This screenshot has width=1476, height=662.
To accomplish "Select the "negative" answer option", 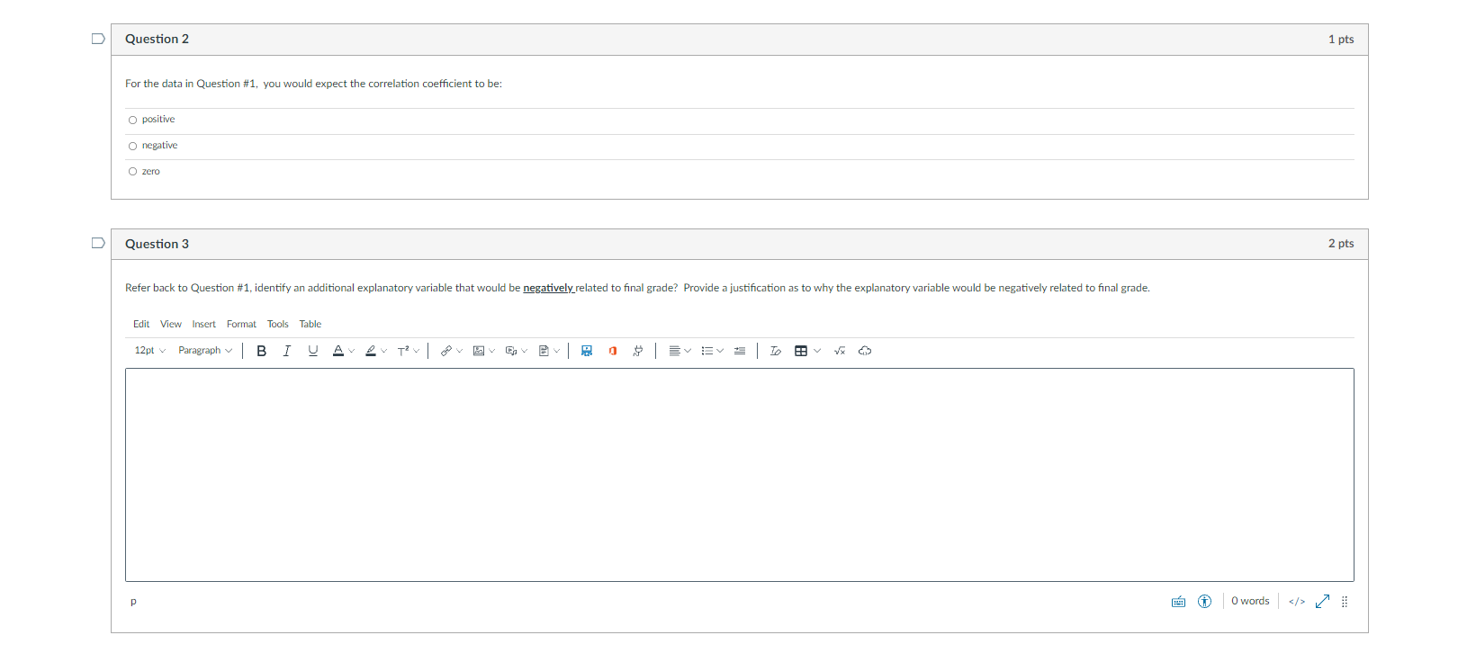I will 133,146.
